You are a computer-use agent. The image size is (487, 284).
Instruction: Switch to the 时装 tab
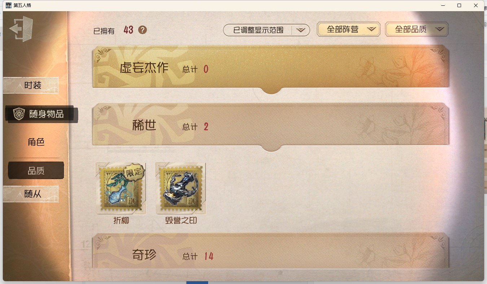(31, 85)
